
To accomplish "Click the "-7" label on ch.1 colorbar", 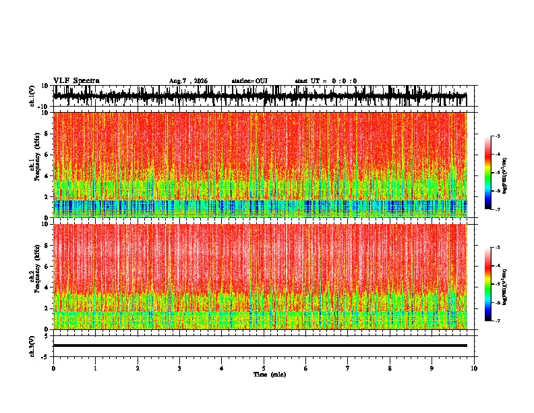I will pyautogui.click(x=498, y=209).
